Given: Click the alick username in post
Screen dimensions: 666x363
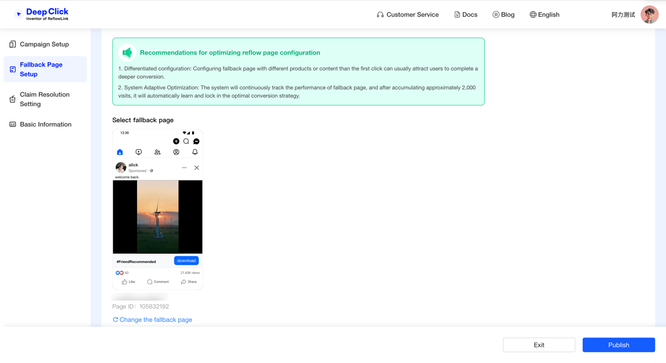Looking at the screenshot, I should pyautogui.click(x=133, y=165).
